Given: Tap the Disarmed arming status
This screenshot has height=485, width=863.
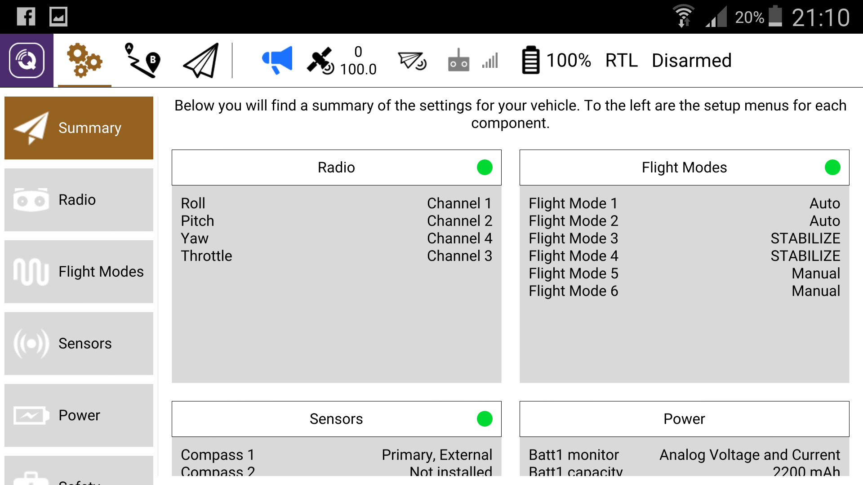Looking at the screenshot, I should (x=691, y=61).
